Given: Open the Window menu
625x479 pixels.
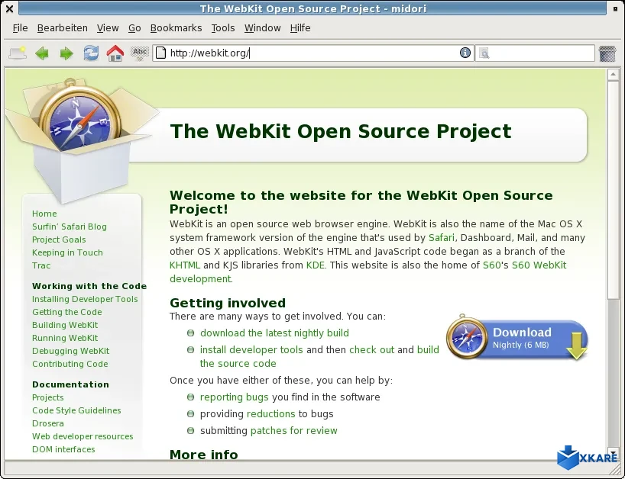Looking at the screenshot, I should click(x=263, y=28).
